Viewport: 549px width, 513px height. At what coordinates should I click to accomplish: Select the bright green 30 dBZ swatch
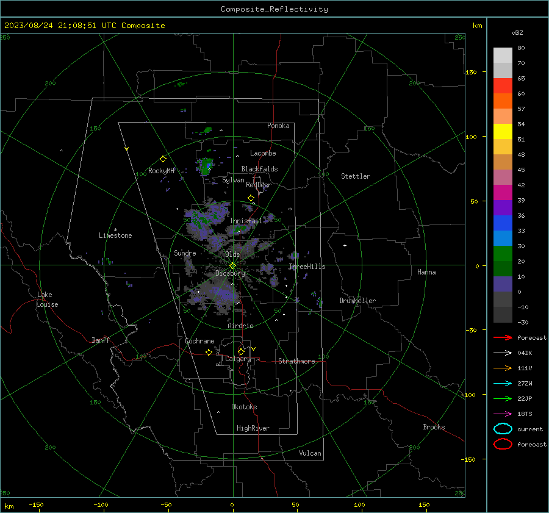point(503,253)
